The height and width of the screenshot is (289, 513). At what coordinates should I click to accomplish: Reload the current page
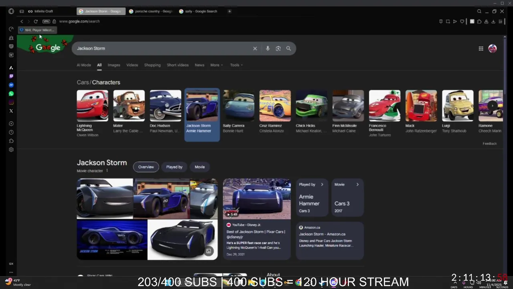36,21
